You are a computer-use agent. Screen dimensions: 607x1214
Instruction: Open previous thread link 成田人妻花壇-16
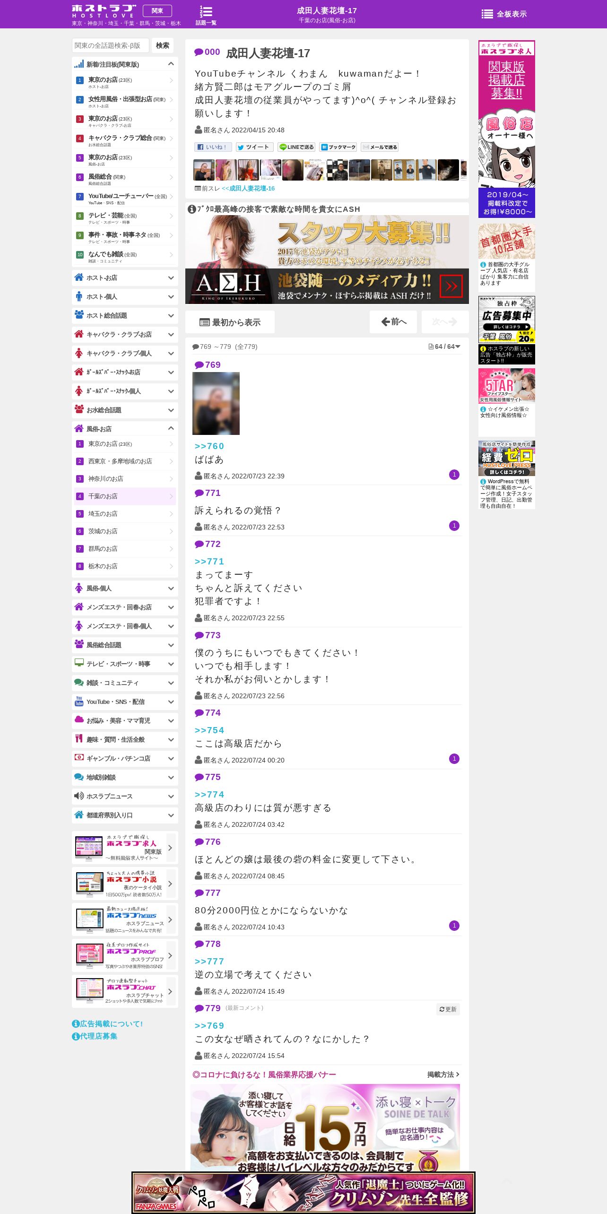(x=248, y=188)
